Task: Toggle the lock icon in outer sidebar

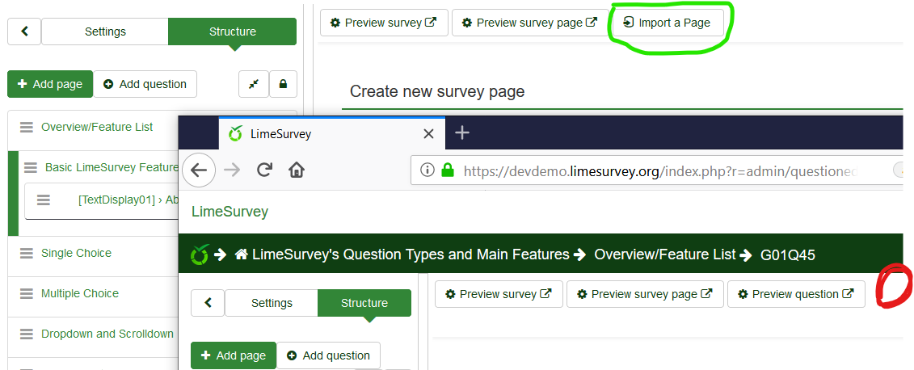Action: [x=283, y=84]
